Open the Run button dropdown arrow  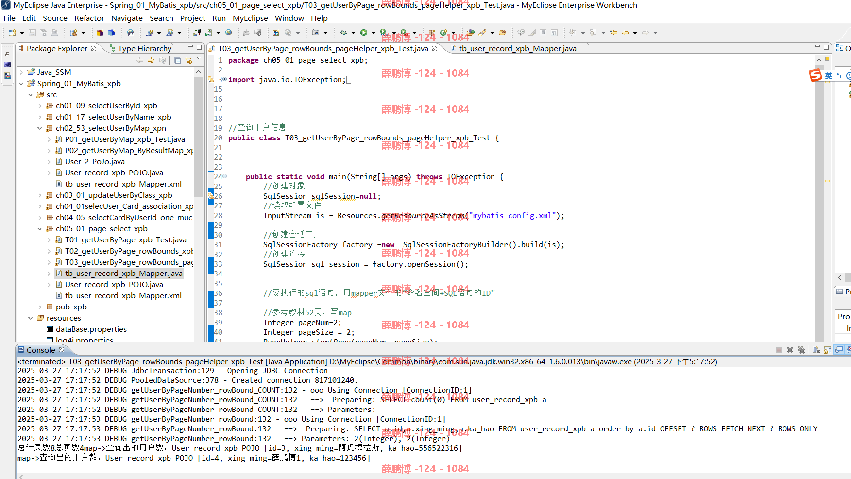(374, 33)
